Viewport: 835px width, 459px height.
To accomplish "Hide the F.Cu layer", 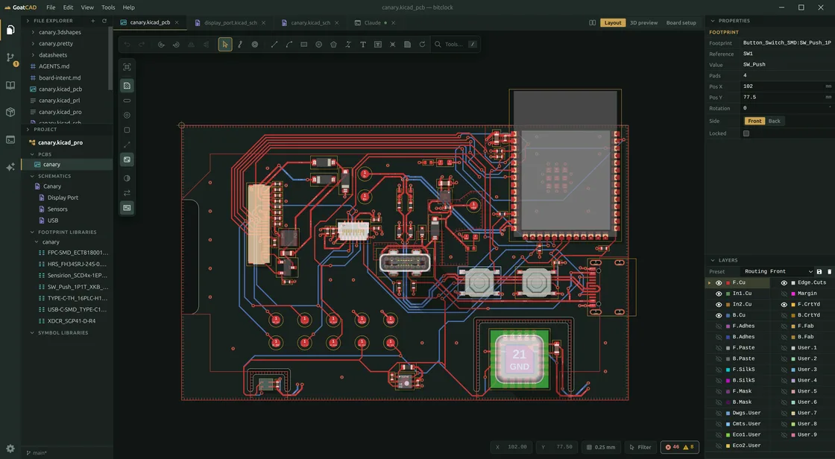I will [719, 282].
